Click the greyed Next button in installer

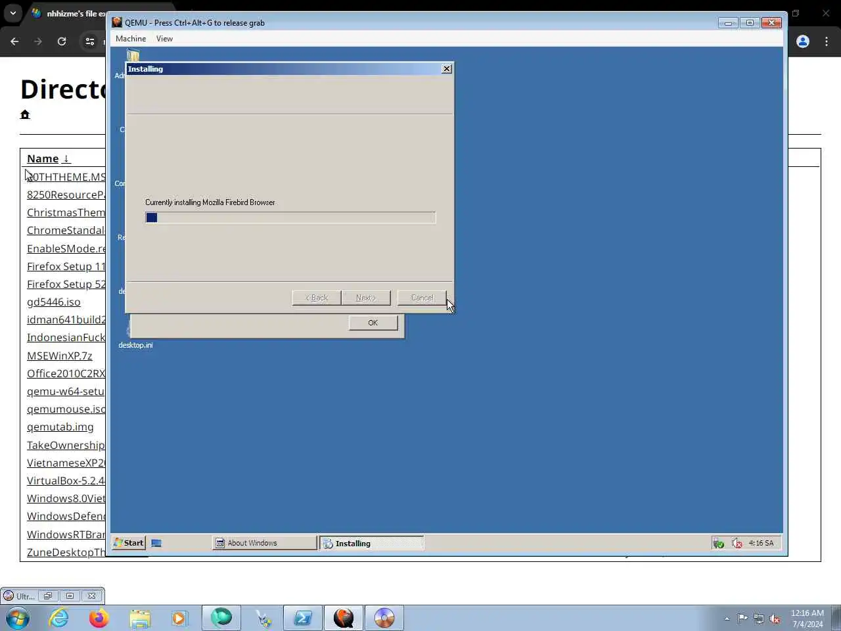tap(366, 298)
